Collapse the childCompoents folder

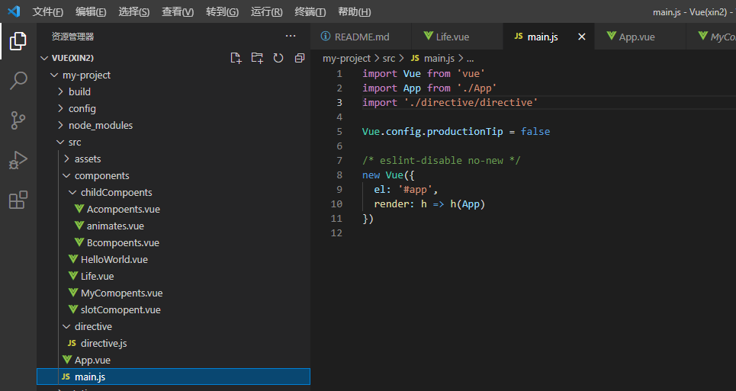(72, 192)
